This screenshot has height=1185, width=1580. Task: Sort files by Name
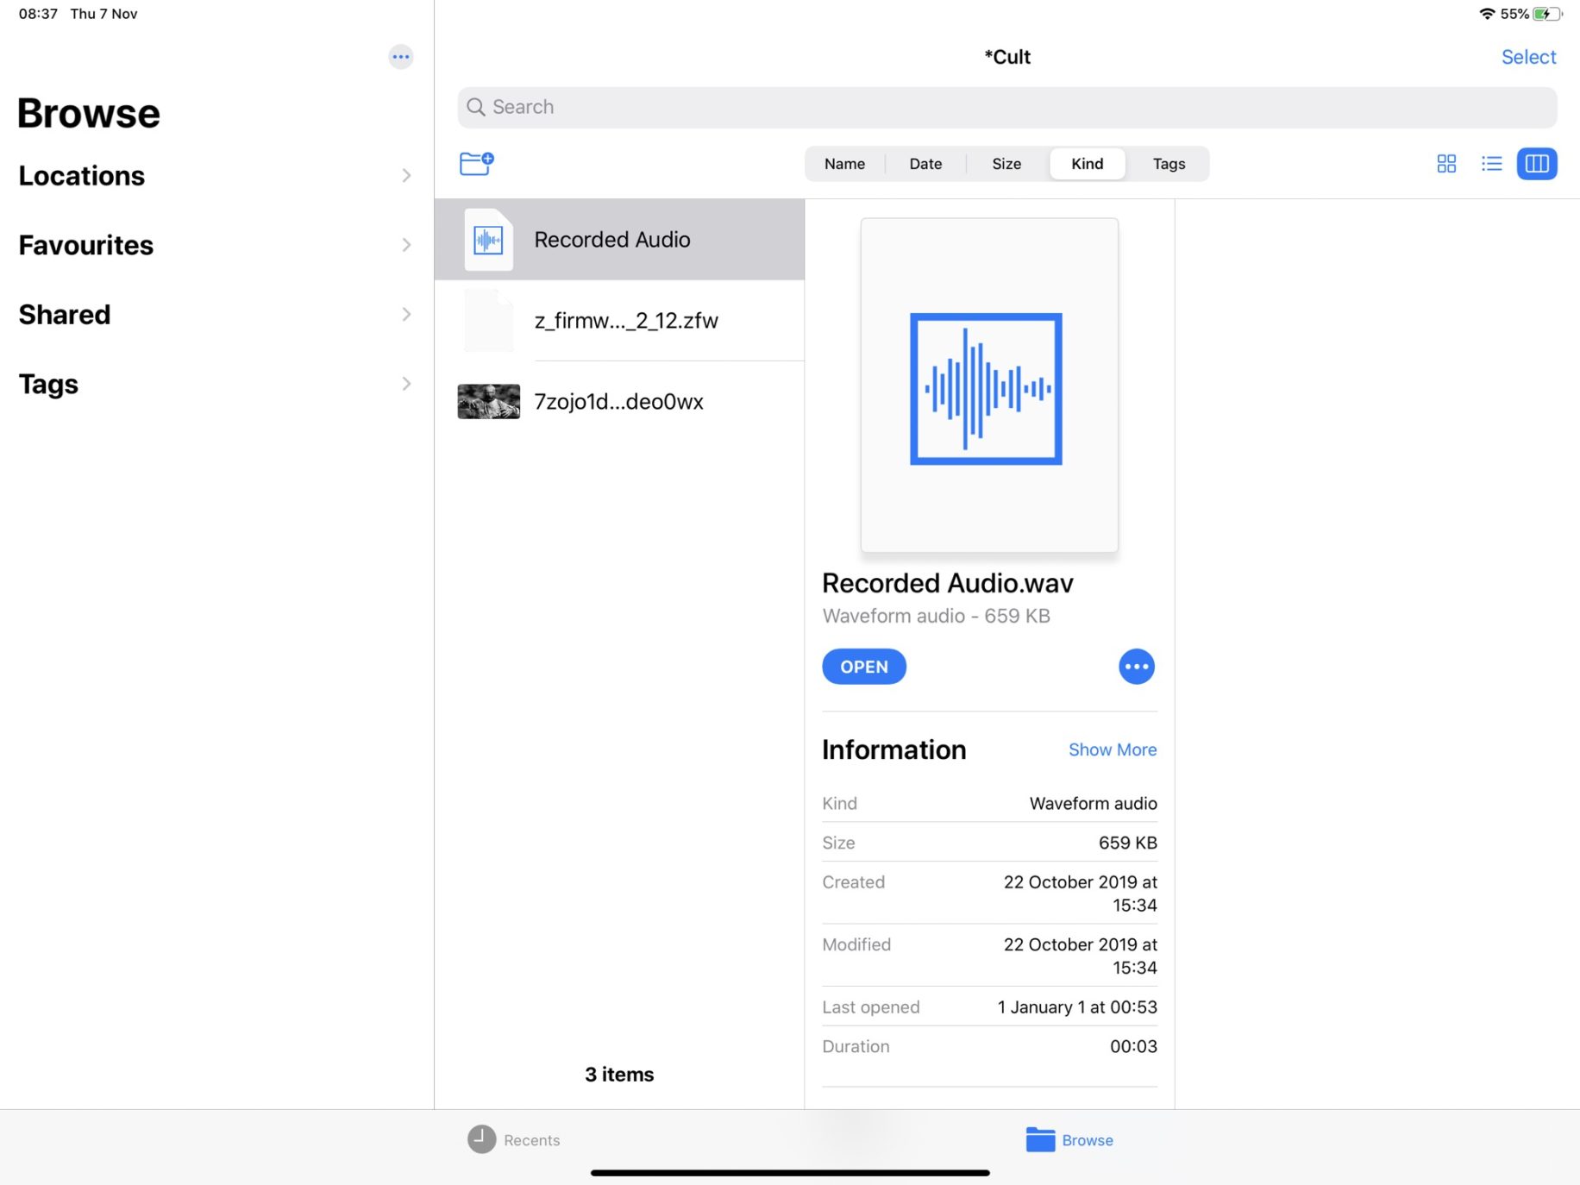pos(844,164)
